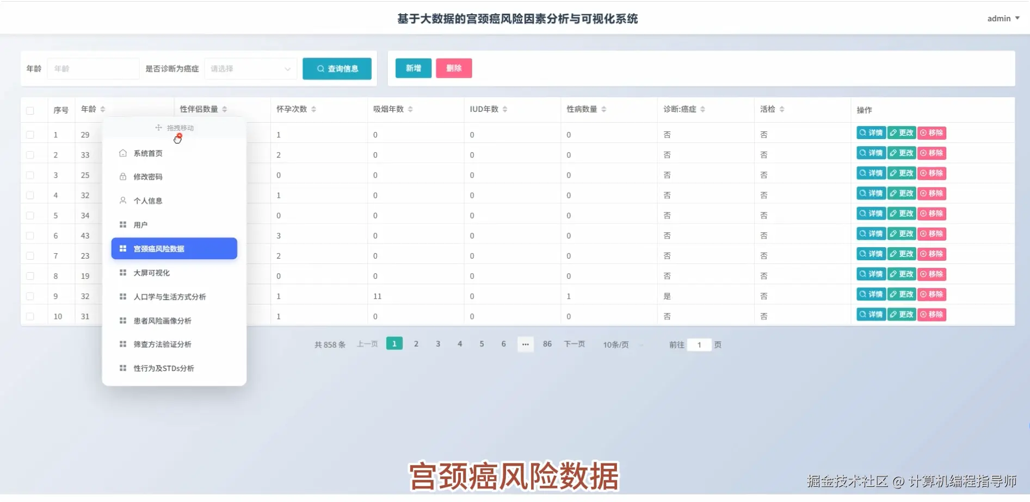This screenshot has width=1030, height=502.
Task: Click the grid icon beside 用户
Action: click(123, 224)
